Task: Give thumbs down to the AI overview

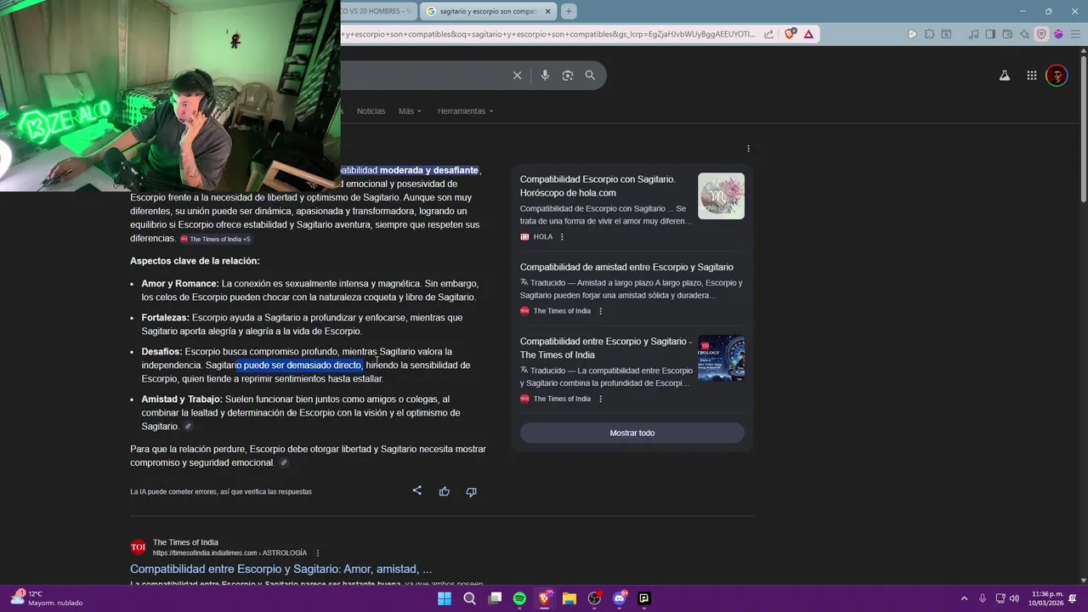Action: (471, 491)
